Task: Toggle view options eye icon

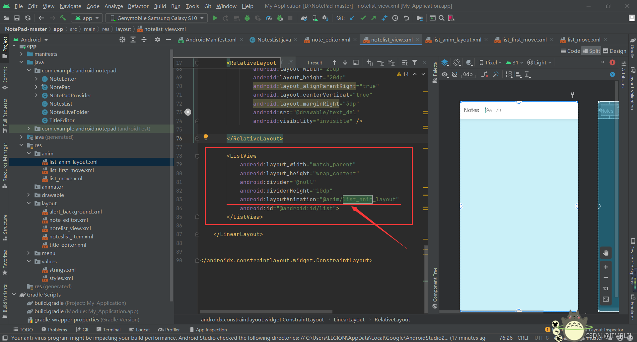Action: click(445, 74)
